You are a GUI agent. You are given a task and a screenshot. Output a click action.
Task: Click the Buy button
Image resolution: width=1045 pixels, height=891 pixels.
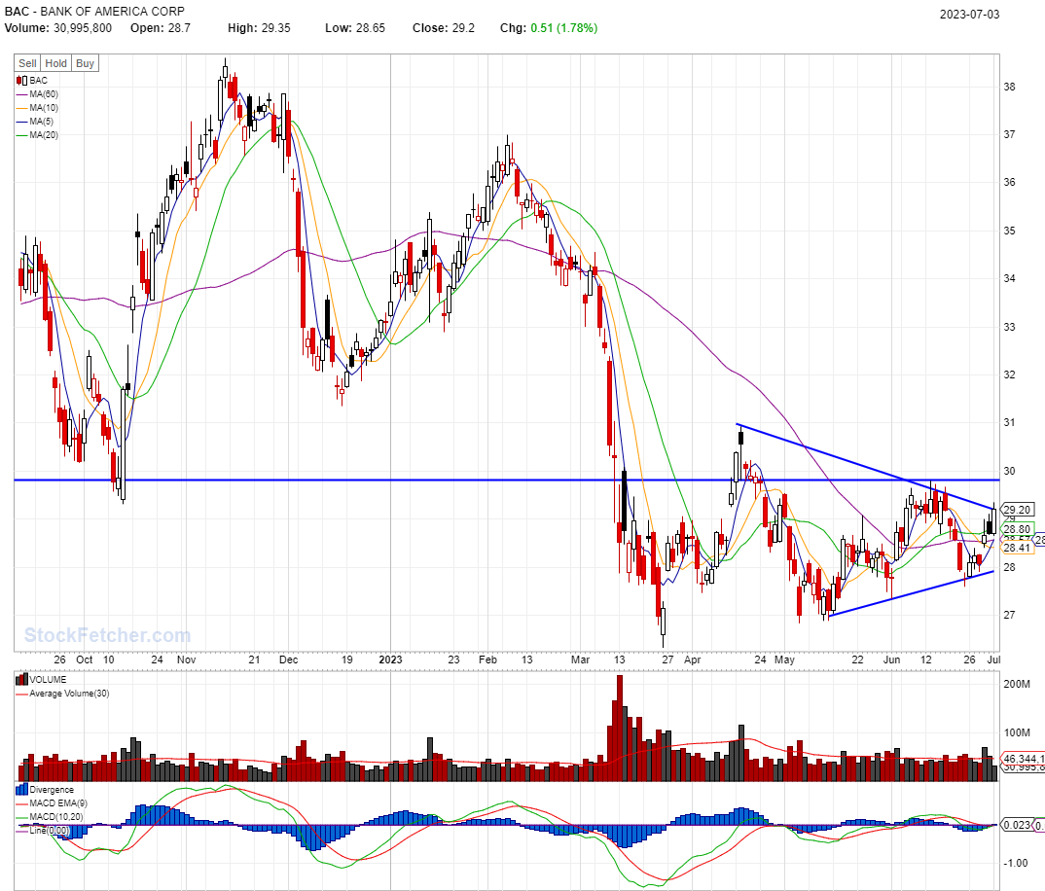pos(86,63)
